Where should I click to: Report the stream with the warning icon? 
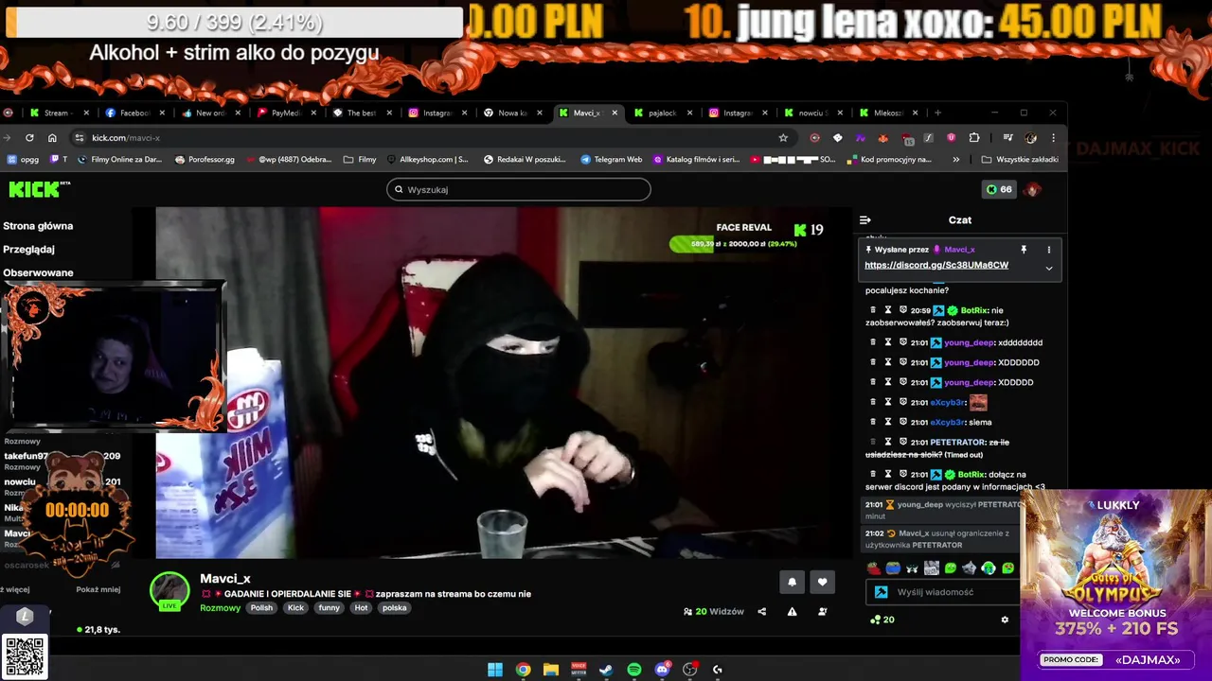point(792,612)
